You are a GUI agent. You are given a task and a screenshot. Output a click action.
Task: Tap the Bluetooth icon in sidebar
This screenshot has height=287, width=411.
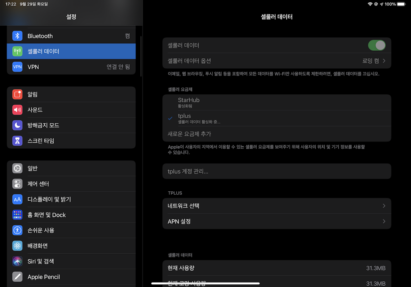17,36
